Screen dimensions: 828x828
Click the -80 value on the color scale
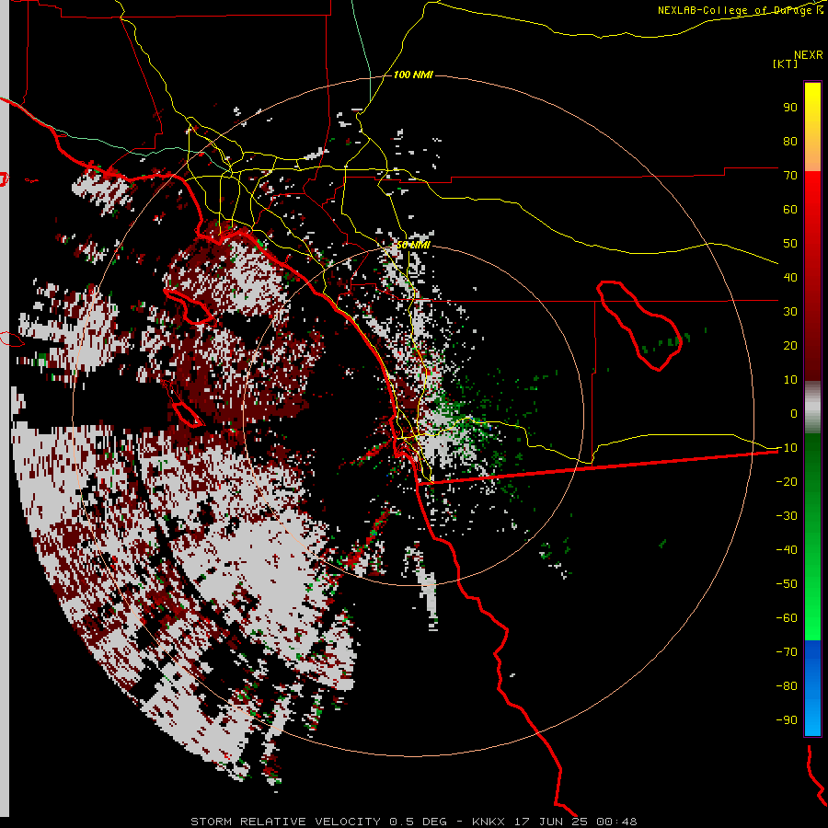787,686
